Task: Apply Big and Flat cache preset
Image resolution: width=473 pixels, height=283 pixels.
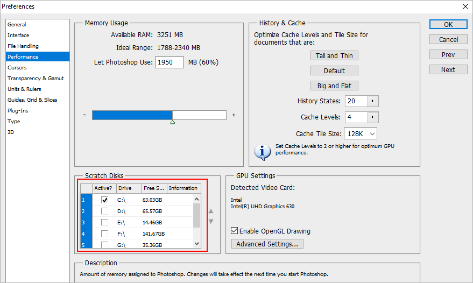Action: pyautogui.click(x=334, y=86)
